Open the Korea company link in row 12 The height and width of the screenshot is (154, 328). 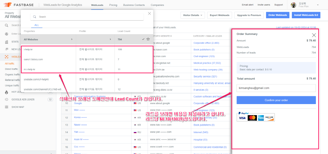(x=80, y=117)
